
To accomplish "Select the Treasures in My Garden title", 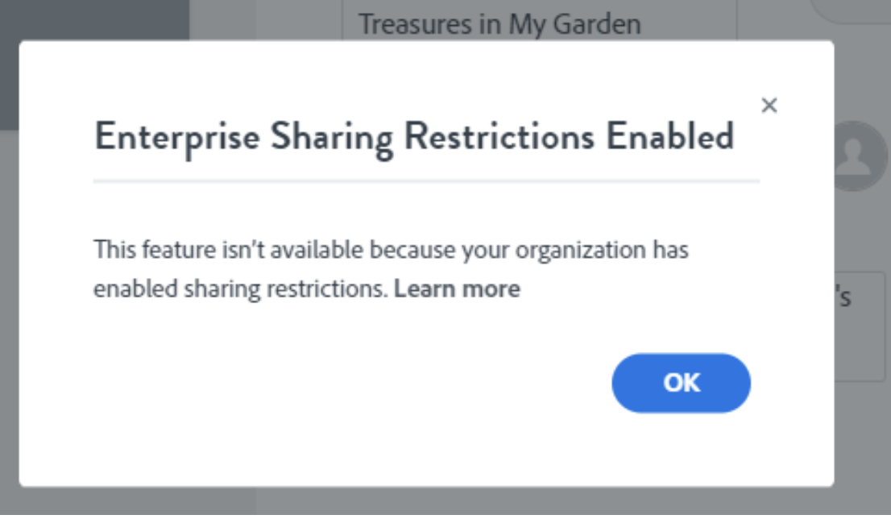I will click(x=499, y=24).
